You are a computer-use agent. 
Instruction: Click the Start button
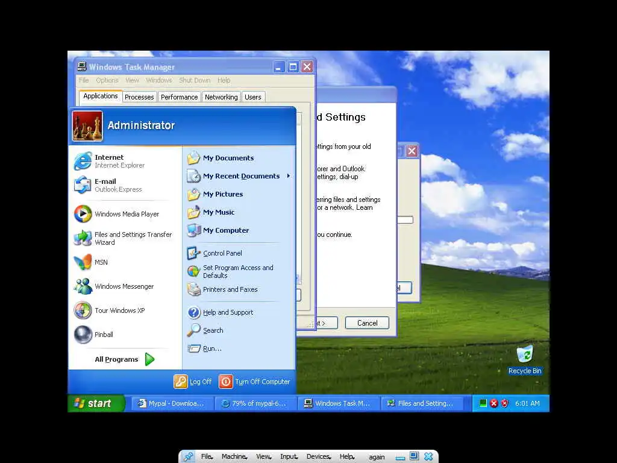point(96,403)
